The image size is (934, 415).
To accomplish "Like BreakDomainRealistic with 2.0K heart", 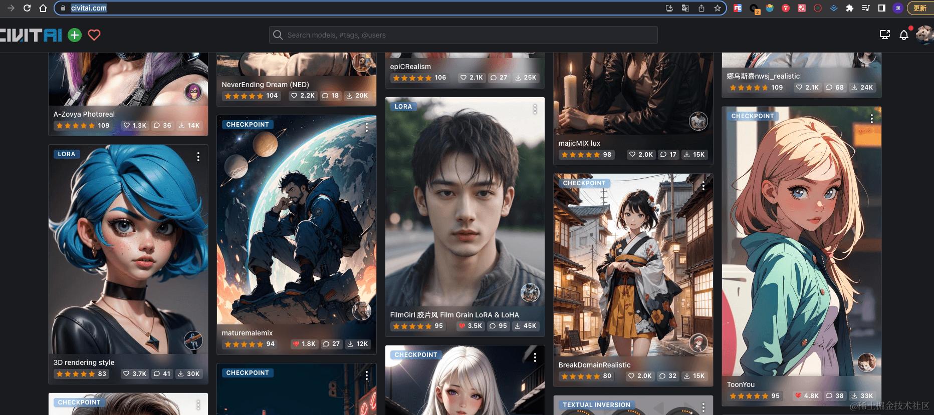I will tap(640, 376).
